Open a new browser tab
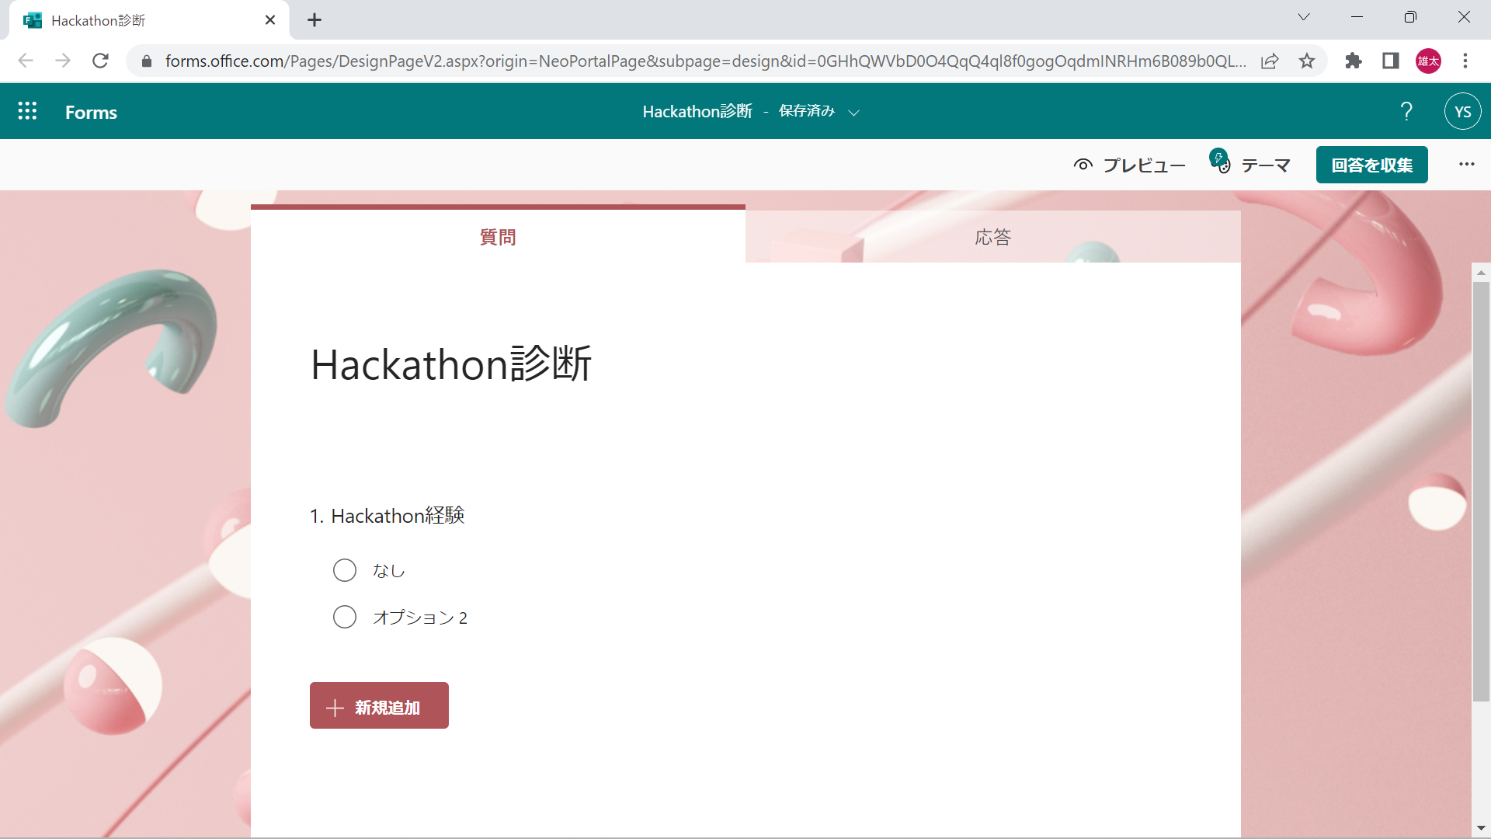 coord(315,20)
